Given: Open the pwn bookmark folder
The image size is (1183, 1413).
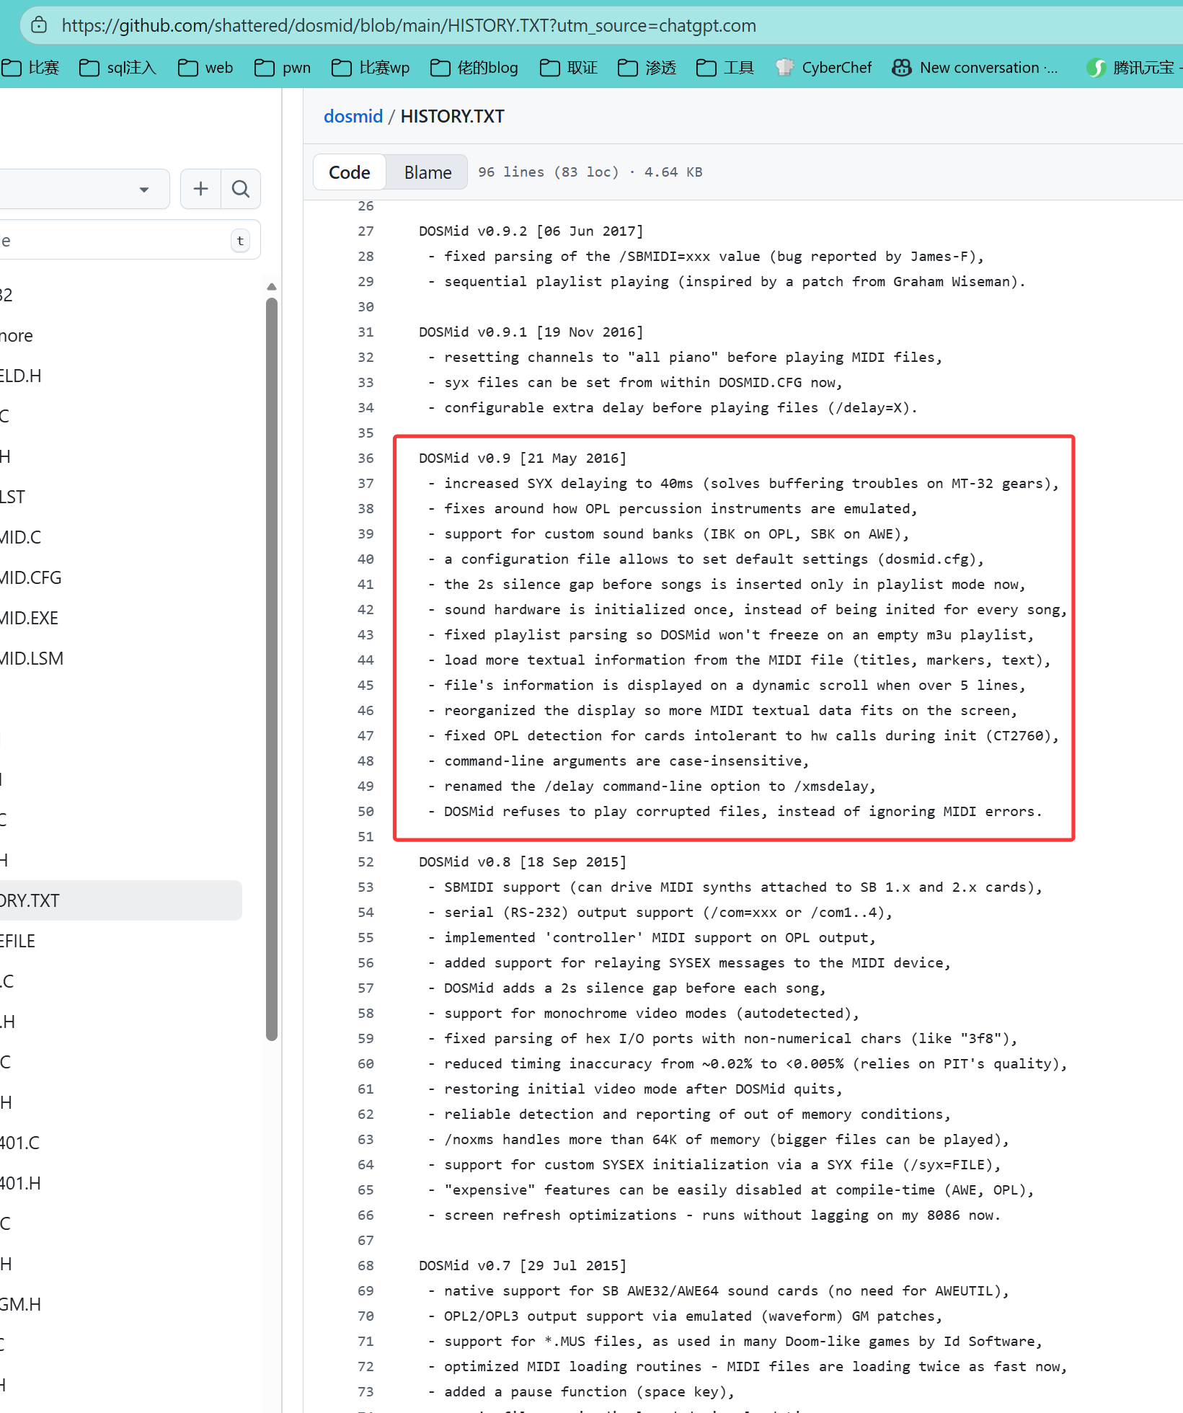Looking at the screenshot, I should pos(283,68).
